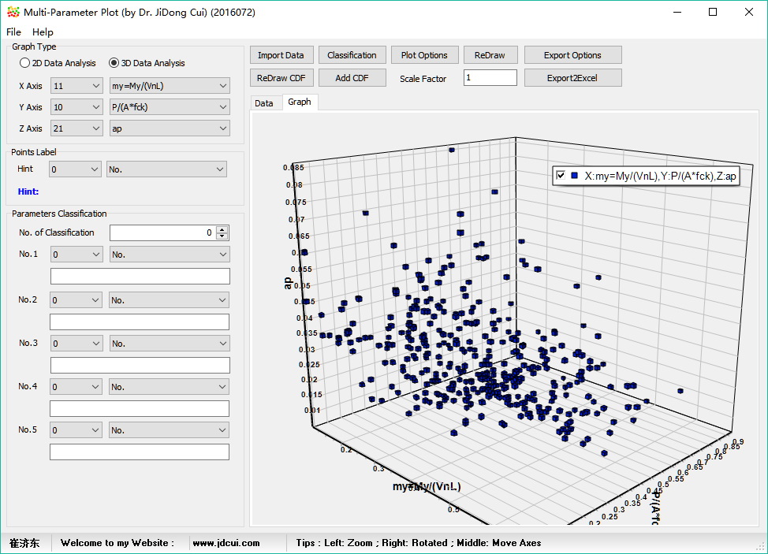The height and width of the screenshot is (554, 768).
Task: Open the Y Axis P/(A*fck) dropdown
Action: [170, 107]
